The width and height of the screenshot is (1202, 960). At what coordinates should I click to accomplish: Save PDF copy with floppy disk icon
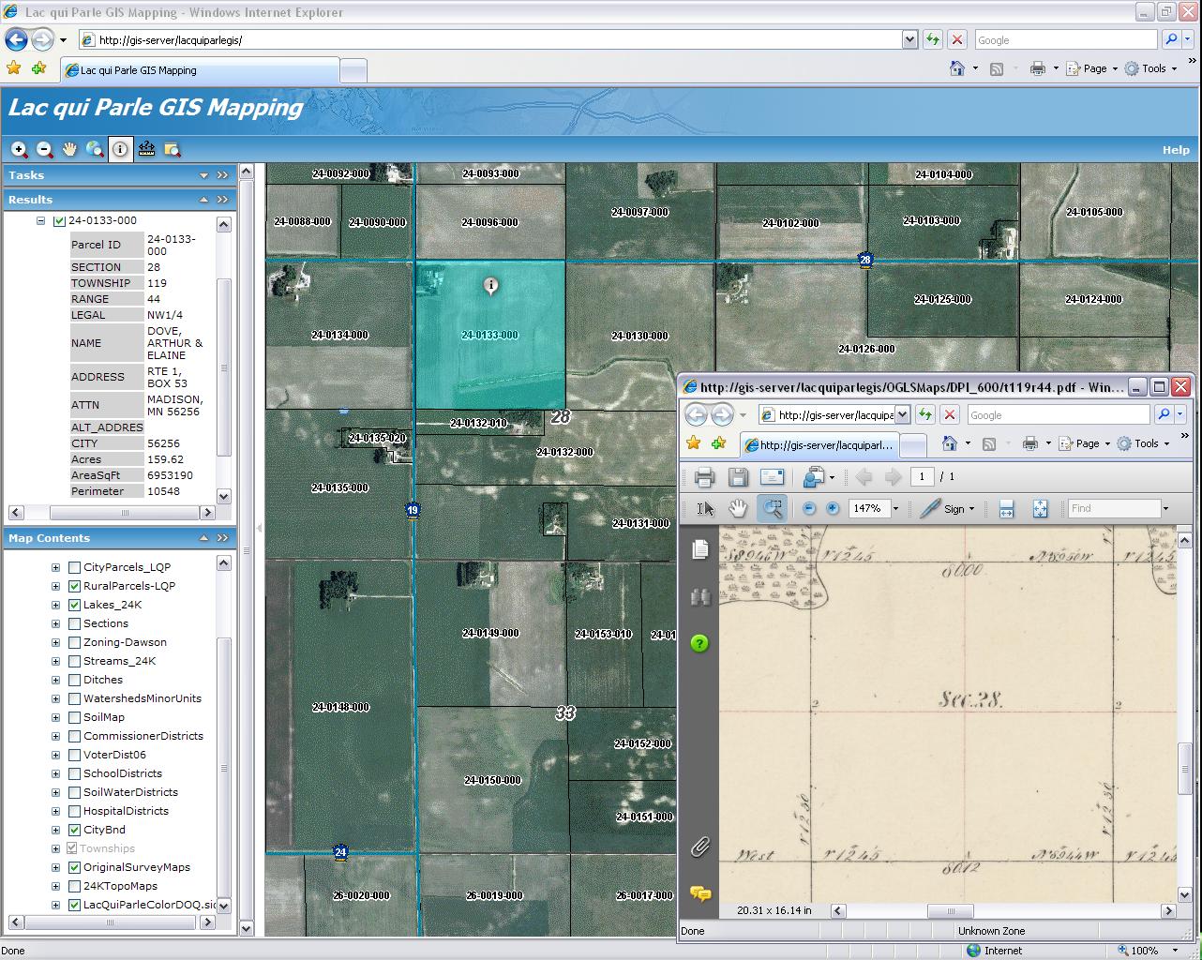(x=738, y=477)
